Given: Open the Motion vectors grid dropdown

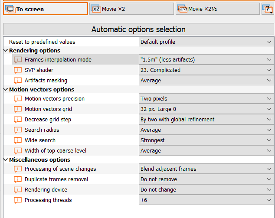Looking at the screenshot, I should tap(206, 109).
